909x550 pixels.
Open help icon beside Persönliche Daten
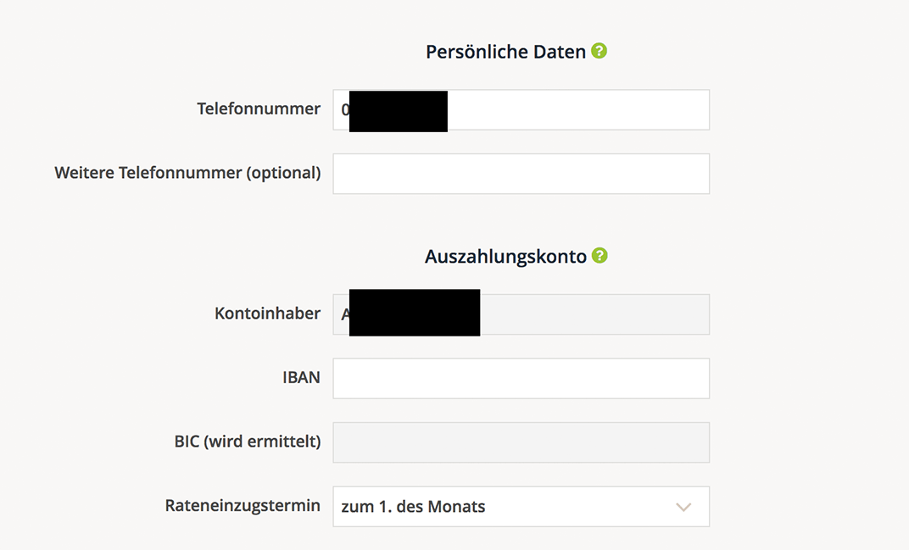(x=599, y=51)
